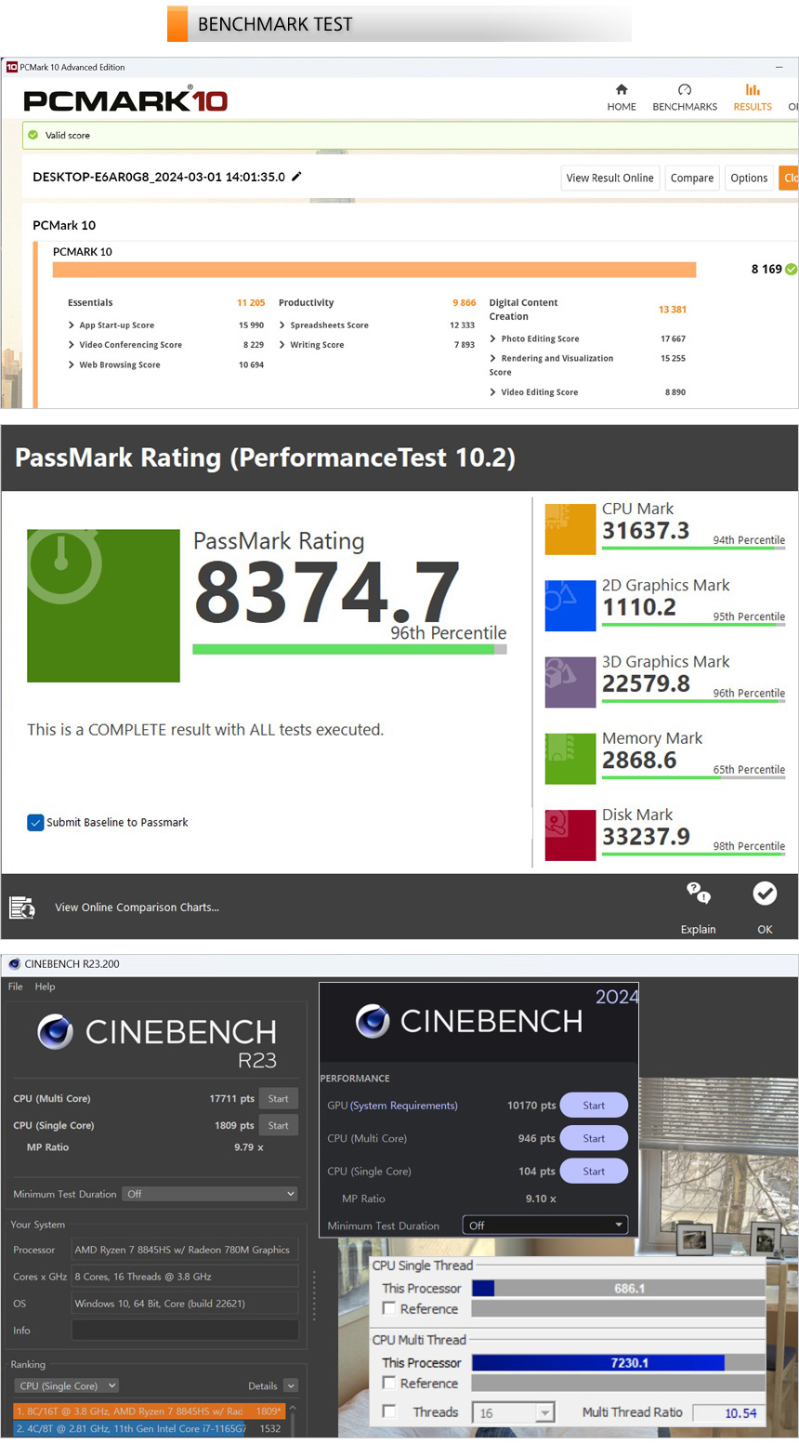The image size is (799, 1444).
Task: Open the Details dropdown arrow
Action: [x=291, y=1385]
